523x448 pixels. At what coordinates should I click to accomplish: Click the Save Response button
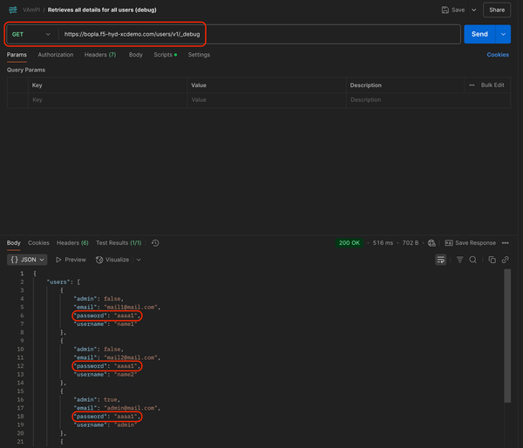471,243
